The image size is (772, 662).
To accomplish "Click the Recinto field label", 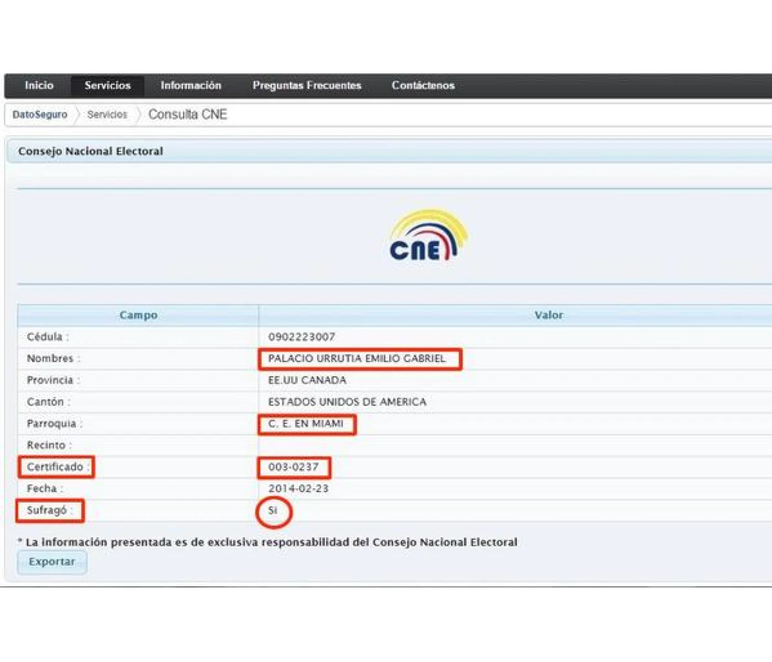I will (x=49, y=445).
